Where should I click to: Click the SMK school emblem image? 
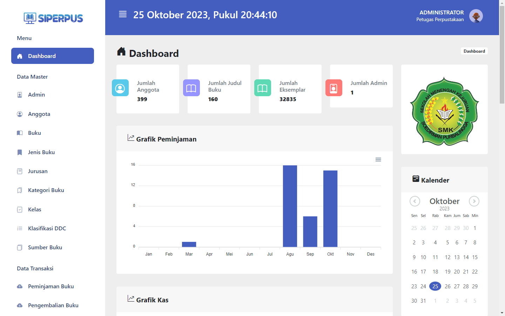(x=444, y=111)
